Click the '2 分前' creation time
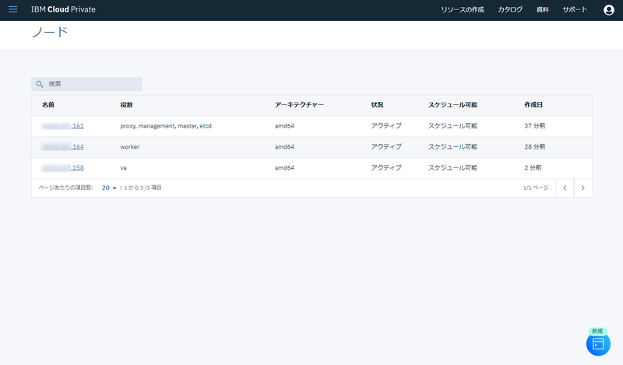The height and width of the screenshot is (365, 623). [x=533, y=168]
